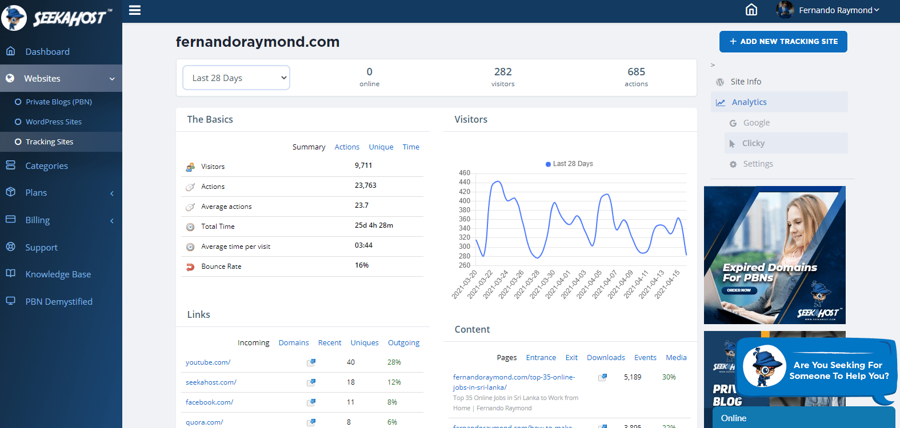
Task: Open Clicky analytics menu item
Action: [x=786, y=143]
